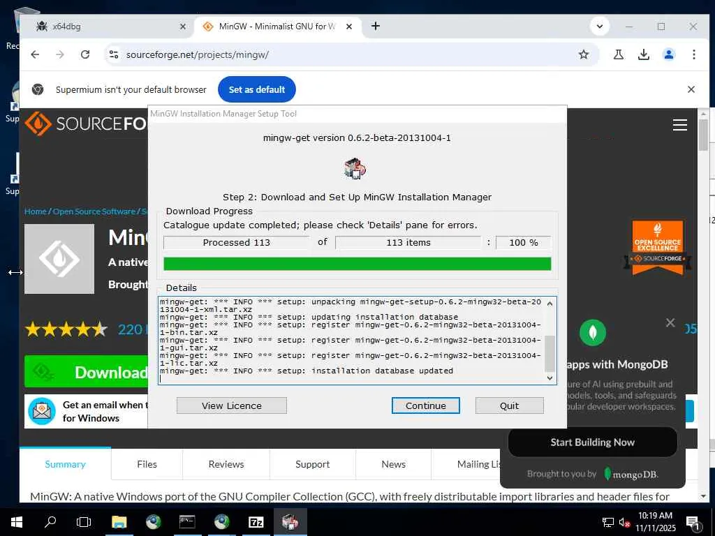This screenshot has width=715, height=536.
Task: Click the SourceForge logo
Action: [86, 124]
